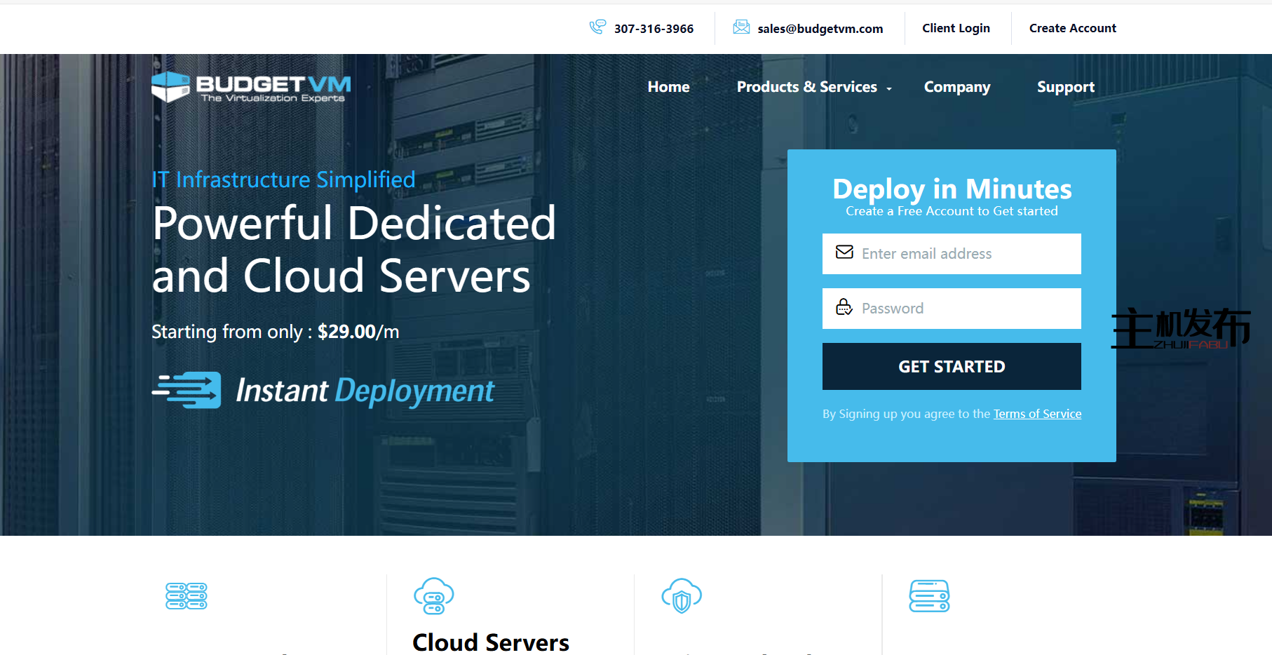Click the Starting from only $29.00/m text

click(x=276, y=332)
